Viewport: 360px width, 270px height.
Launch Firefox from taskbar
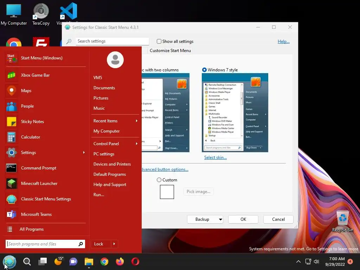click(120, 262)
